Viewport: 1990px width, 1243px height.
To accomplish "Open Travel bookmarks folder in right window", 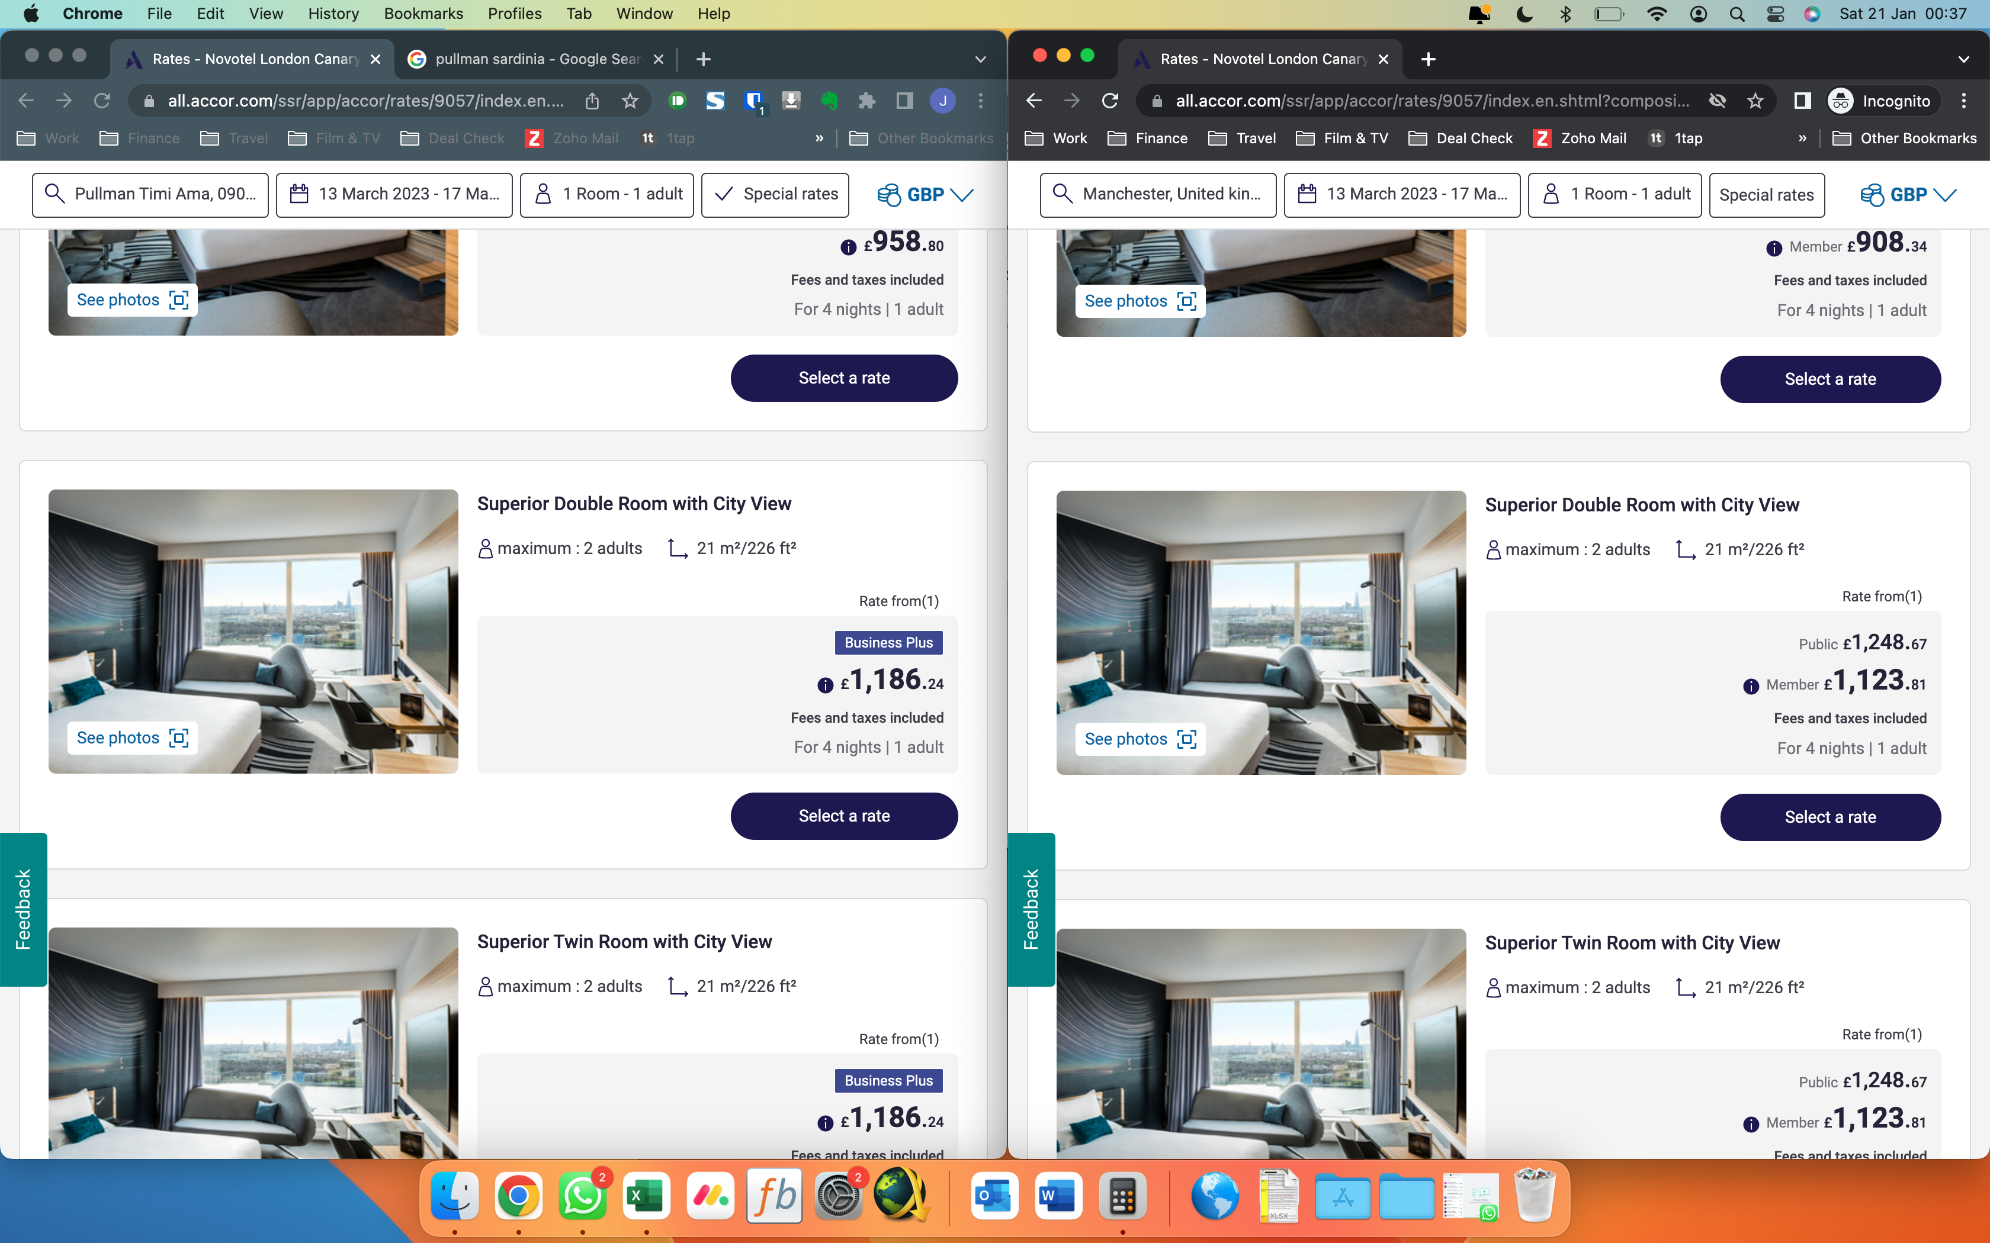I will 1242,138.
